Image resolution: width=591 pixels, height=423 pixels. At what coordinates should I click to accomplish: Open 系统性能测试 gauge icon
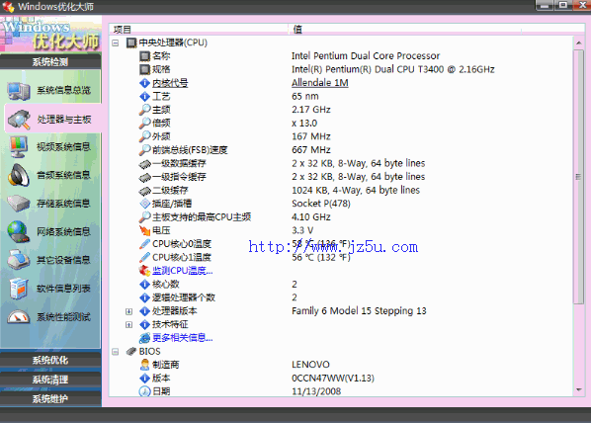18,317
